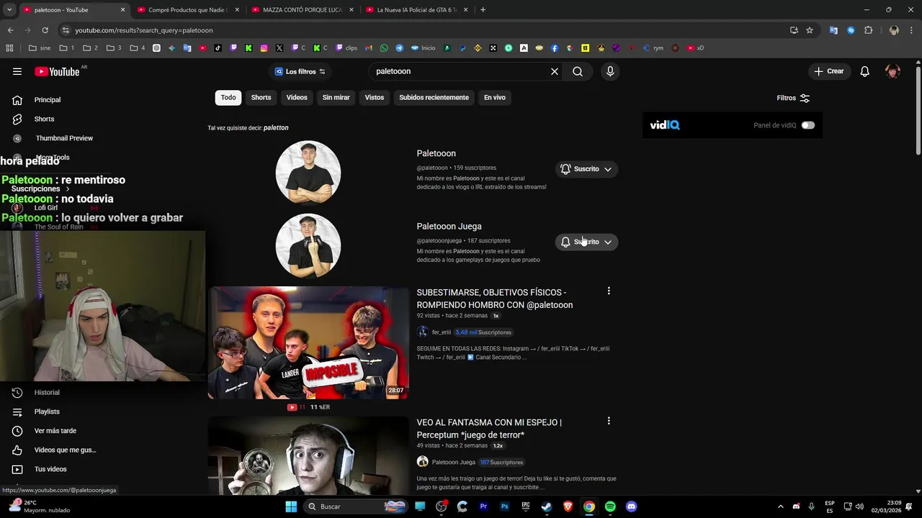Reload the page with the refresh icon
This screenshot has width=922, height=518.
pos(45,30)
